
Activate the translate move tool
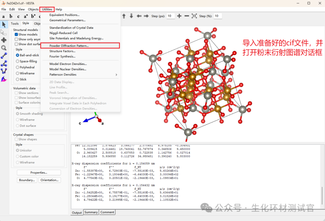pyautogui.click(x=4, y=40)
